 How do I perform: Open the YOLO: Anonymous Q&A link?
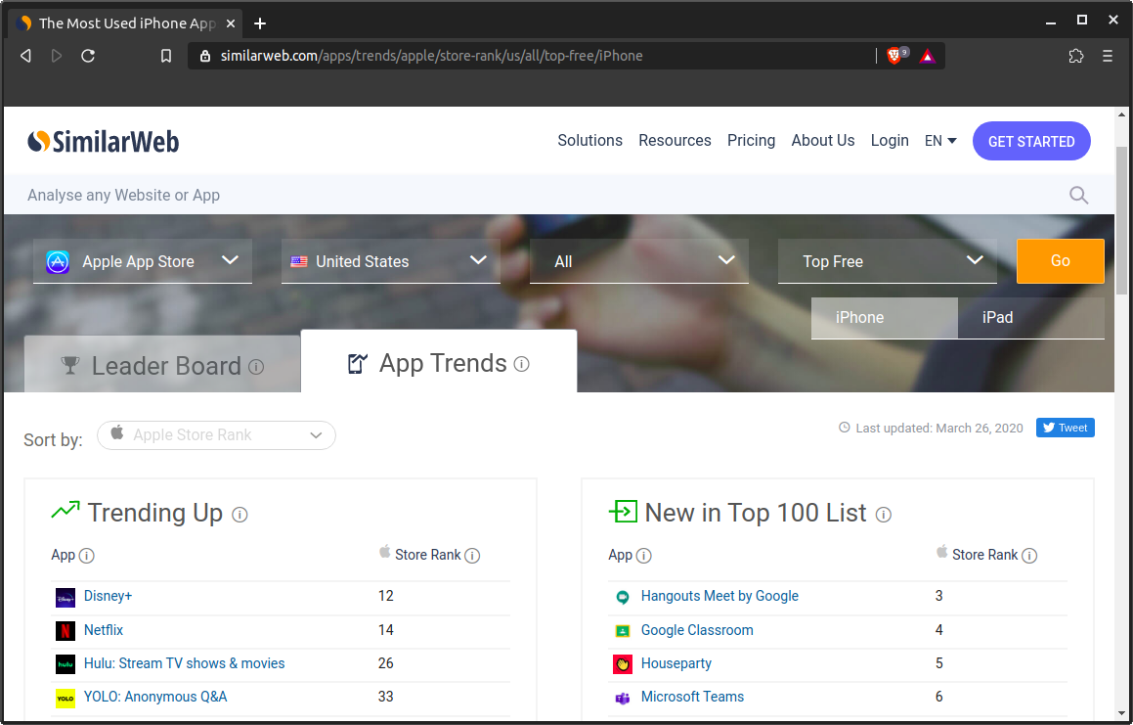(x=155, y=697)
